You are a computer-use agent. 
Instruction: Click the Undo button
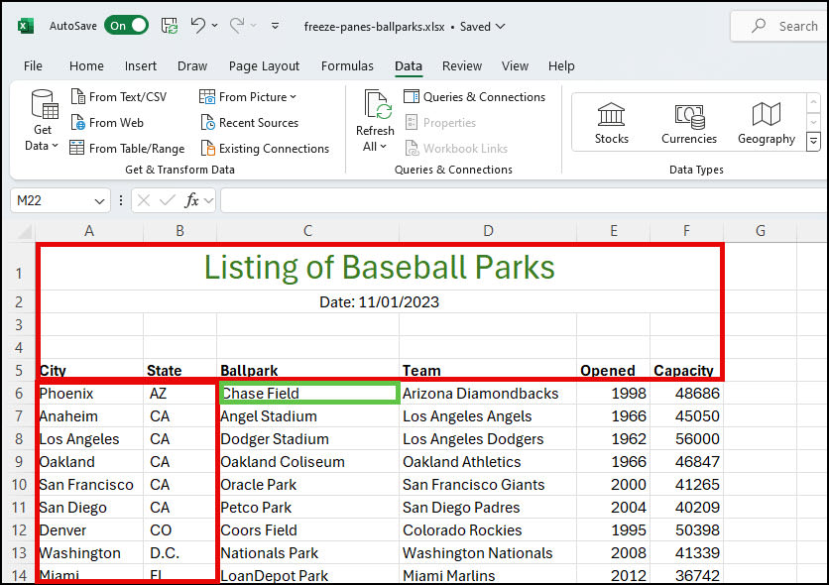tap(198, 26)
